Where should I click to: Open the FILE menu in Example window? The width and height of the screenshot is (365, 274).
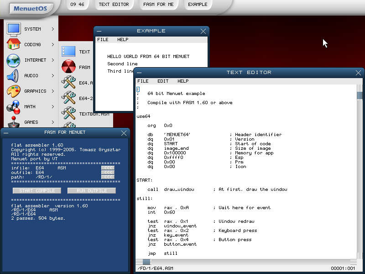[x=103, y=40]
